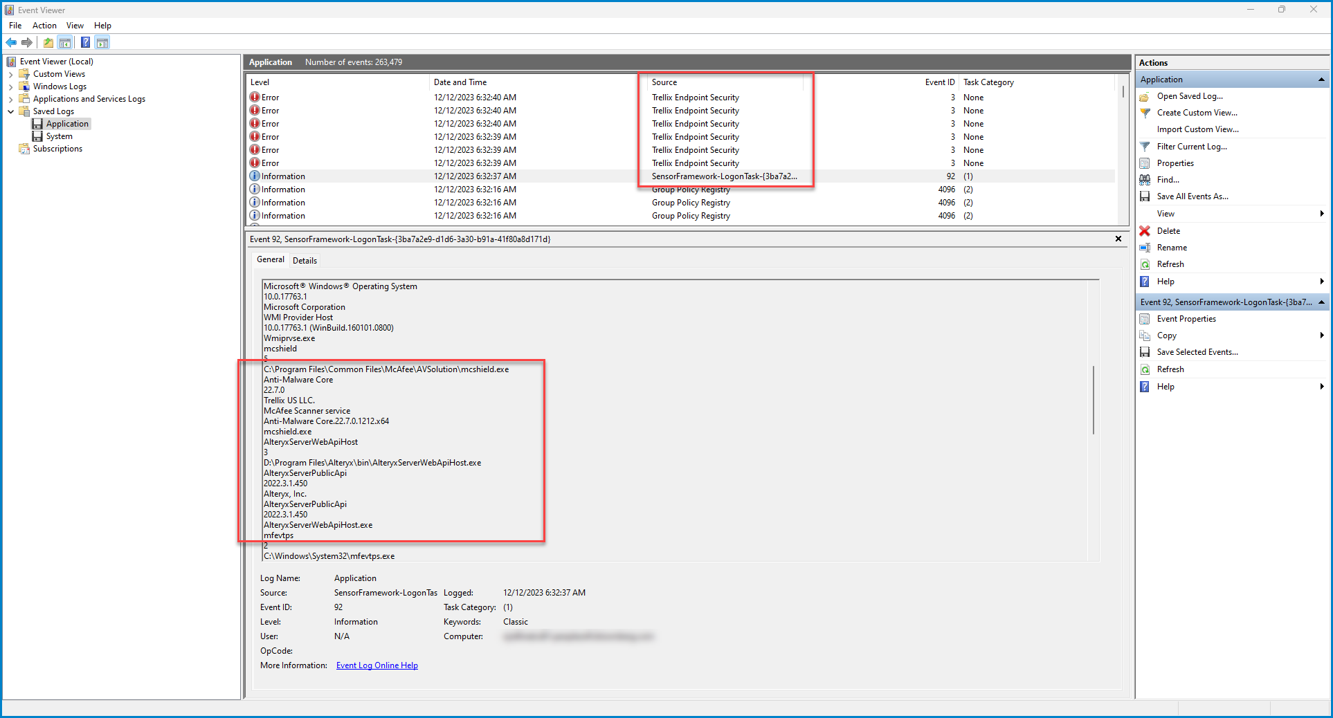Open the Find action with binoculars icon
Screen dimensions: 1333x718
1168,180
